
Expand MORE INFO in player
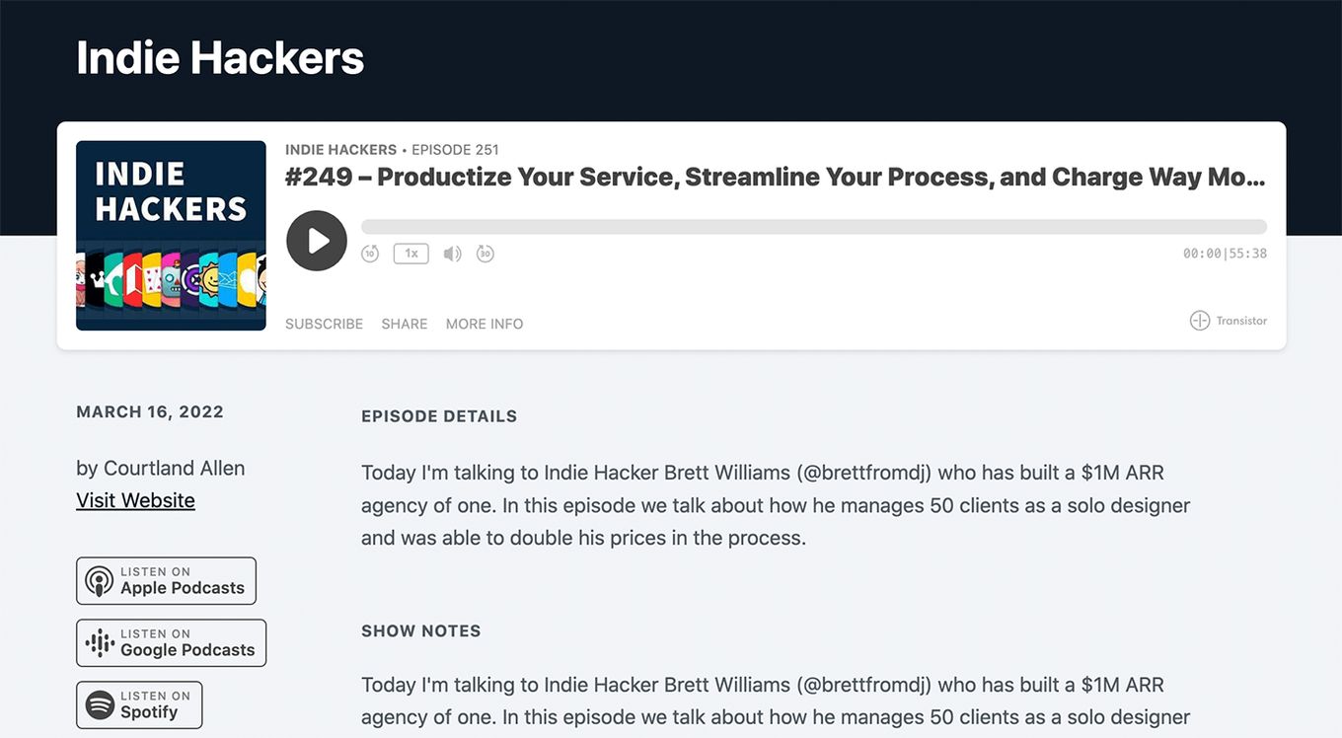485,324
